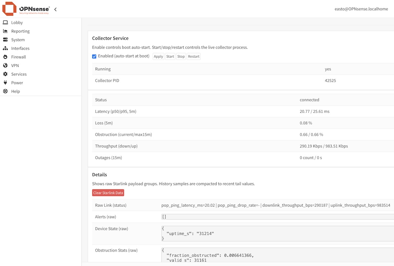Select the Loss value 0.08 %
The image size is (394, 266).
click(x=306, y=123)
